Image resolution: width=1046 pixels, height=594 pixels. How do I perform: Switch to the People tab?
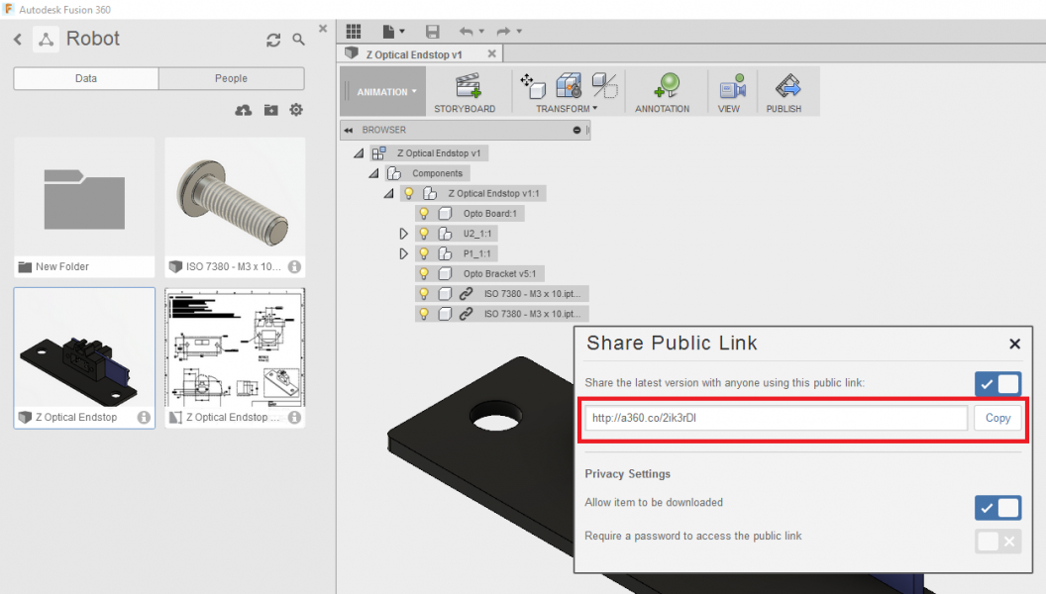tap(231, 78)
